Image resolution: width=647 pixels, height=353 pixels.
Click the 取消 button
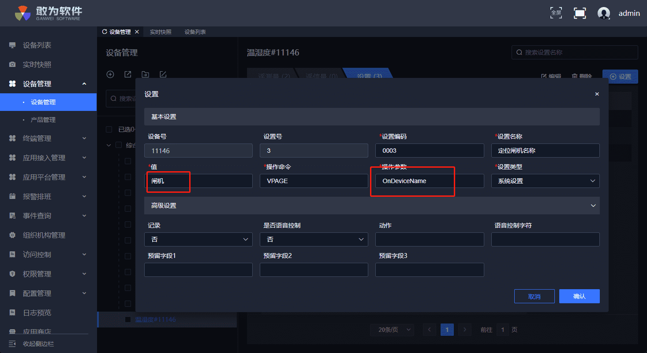pyautogui.click(x=535, y=296)
